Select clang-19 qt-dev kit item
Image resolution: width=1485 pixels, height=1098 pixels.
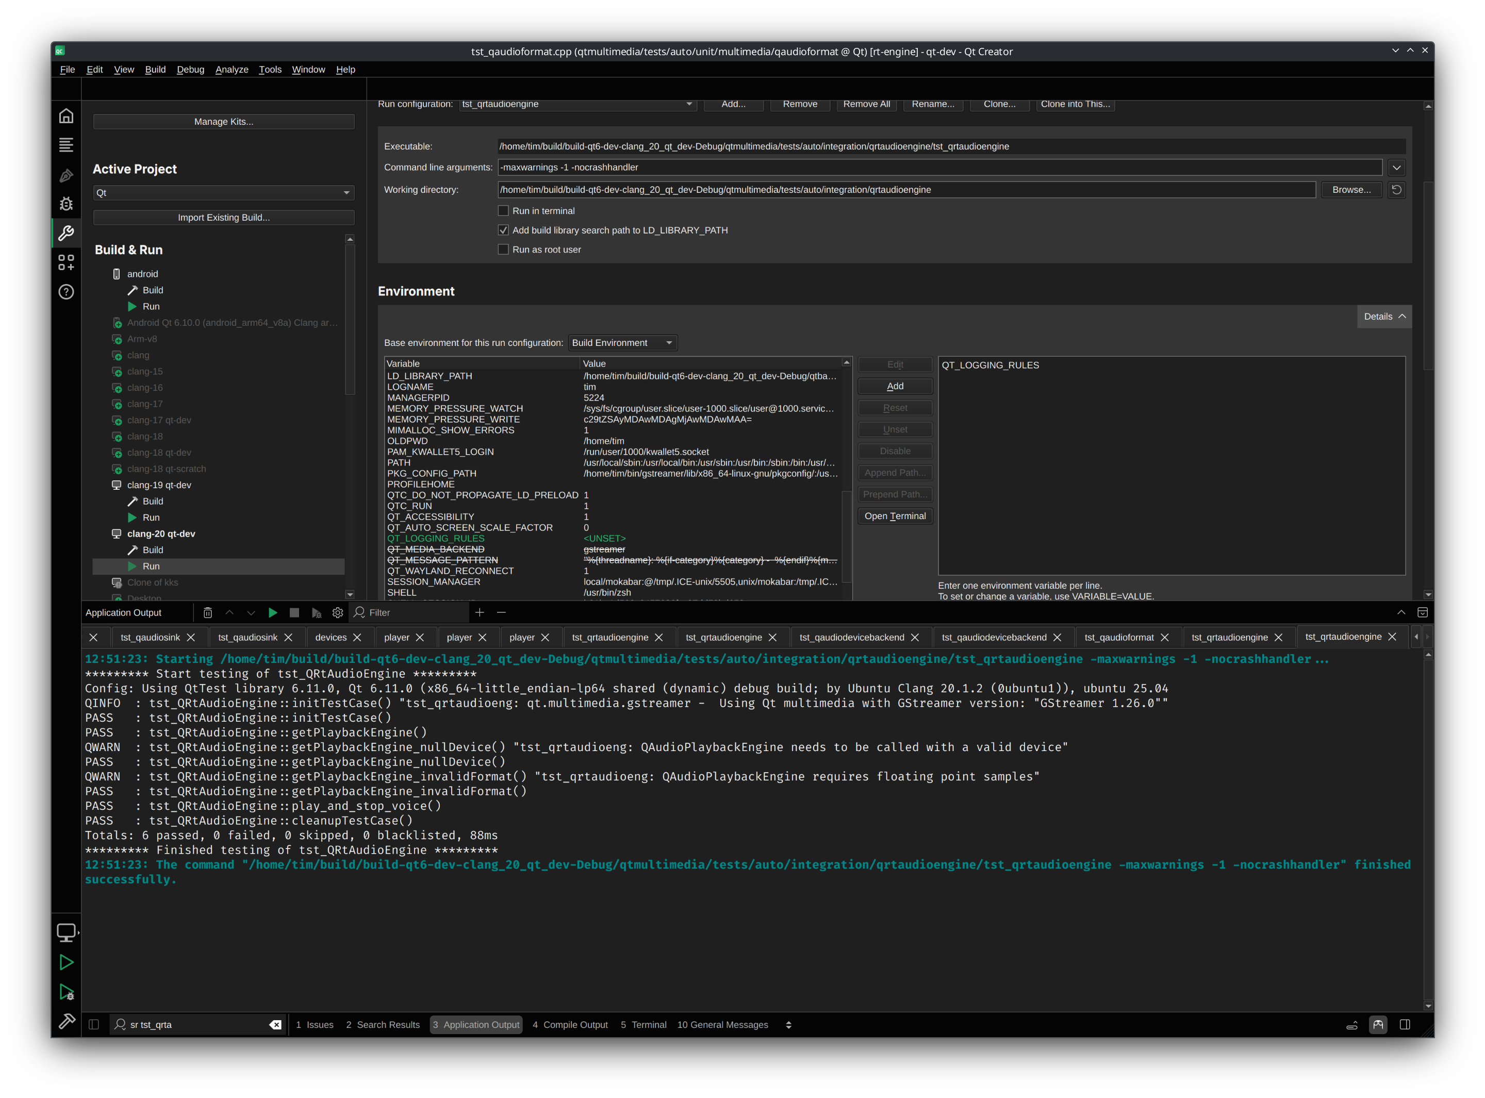(159, 485)
